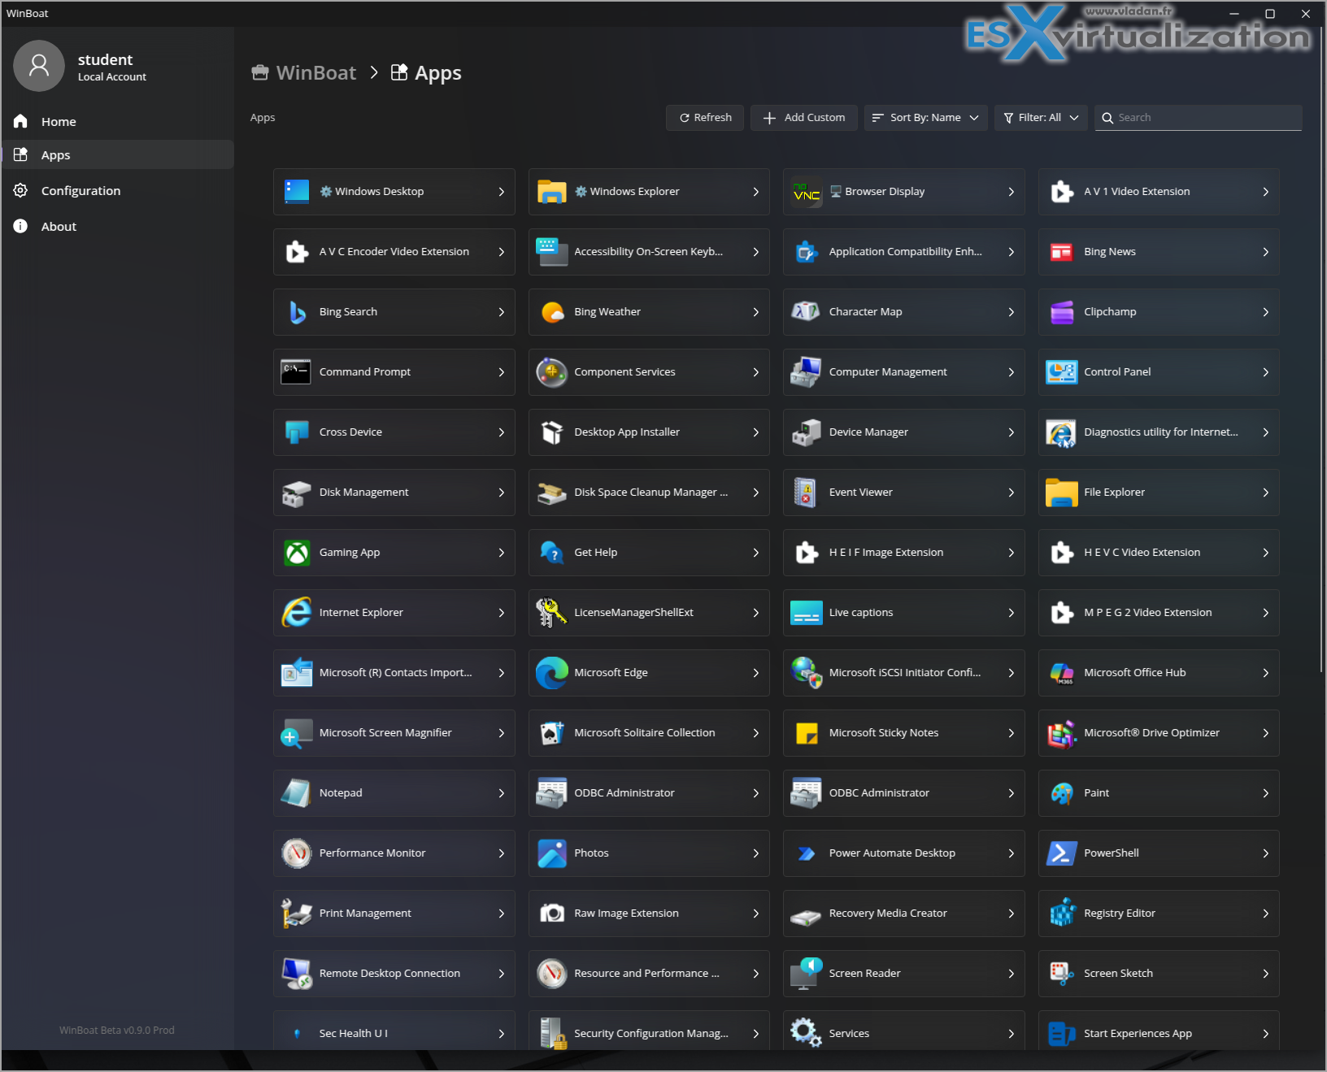Image resolution: width=1327 pixels, height=1072 pixels.
Task: Click the Registry Editor icon
Action: coord(1061,914)
